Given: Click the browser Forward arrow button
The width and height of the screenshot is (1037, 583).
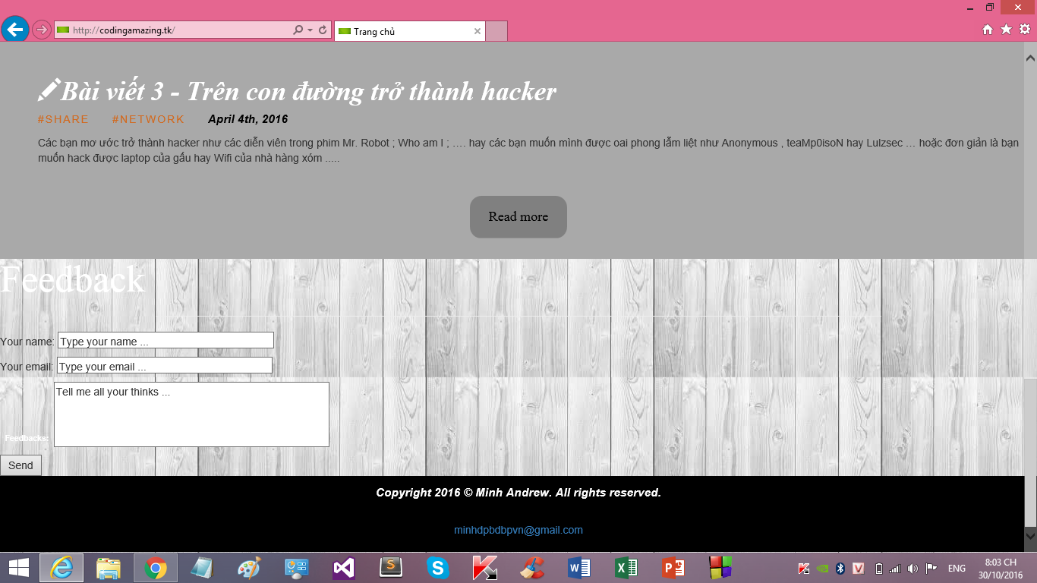Looking at the screenshot, I should point(42,30).
